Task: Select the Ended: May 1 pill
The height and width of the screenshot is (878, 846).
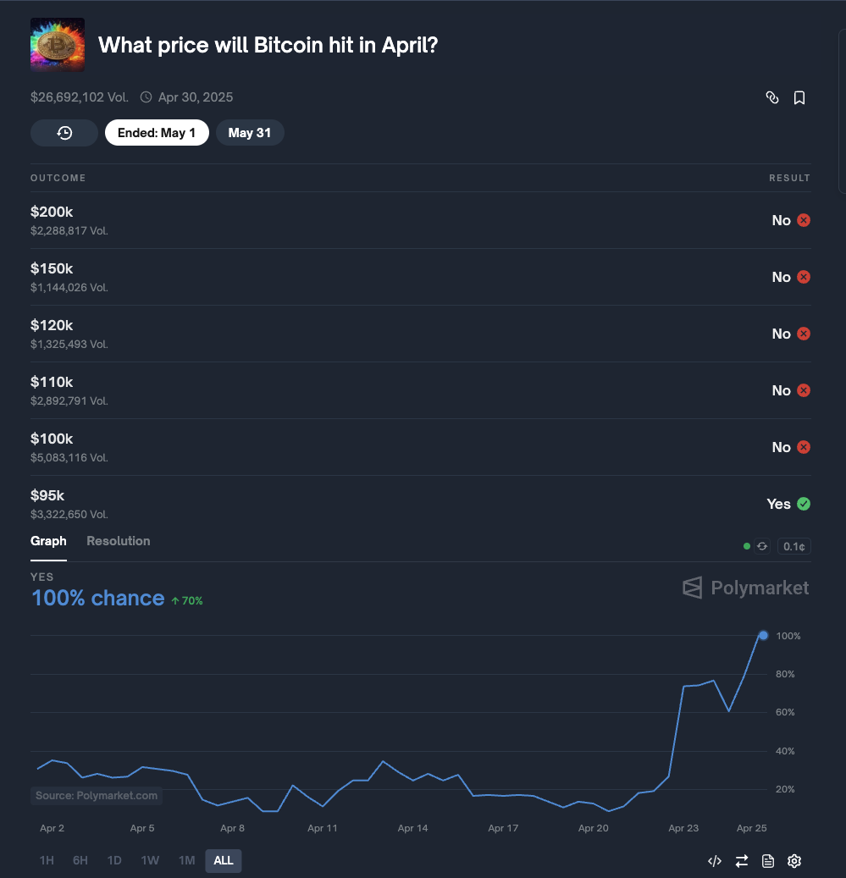Action: coord(157,133)
